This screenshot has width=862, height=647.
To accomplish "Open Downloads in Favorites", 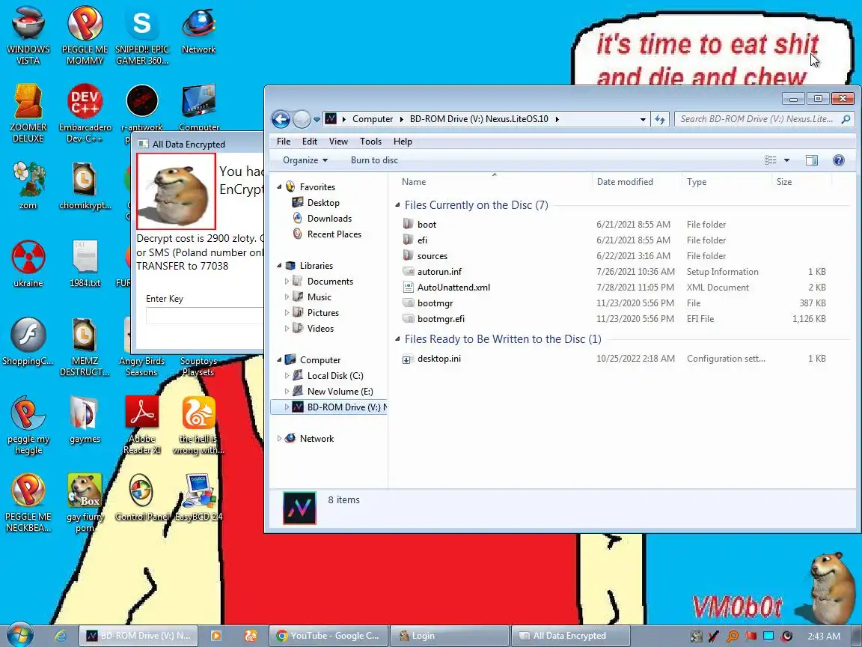I will [329, 219].
